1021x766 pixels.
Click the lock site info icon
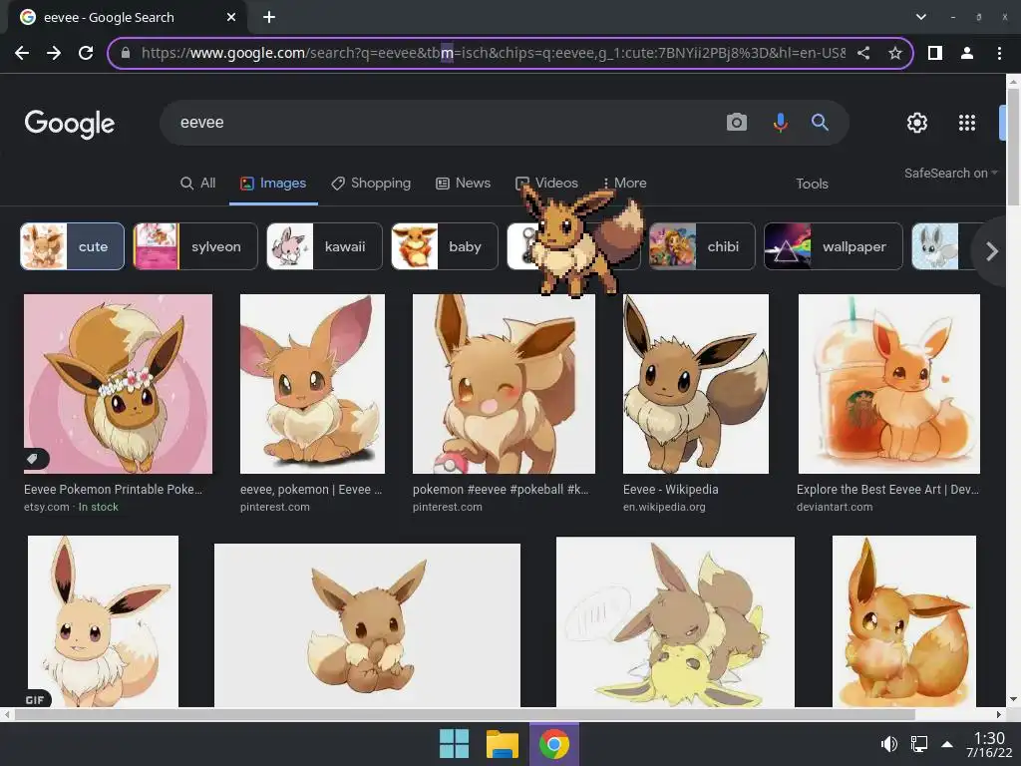[x=126, y=53]
